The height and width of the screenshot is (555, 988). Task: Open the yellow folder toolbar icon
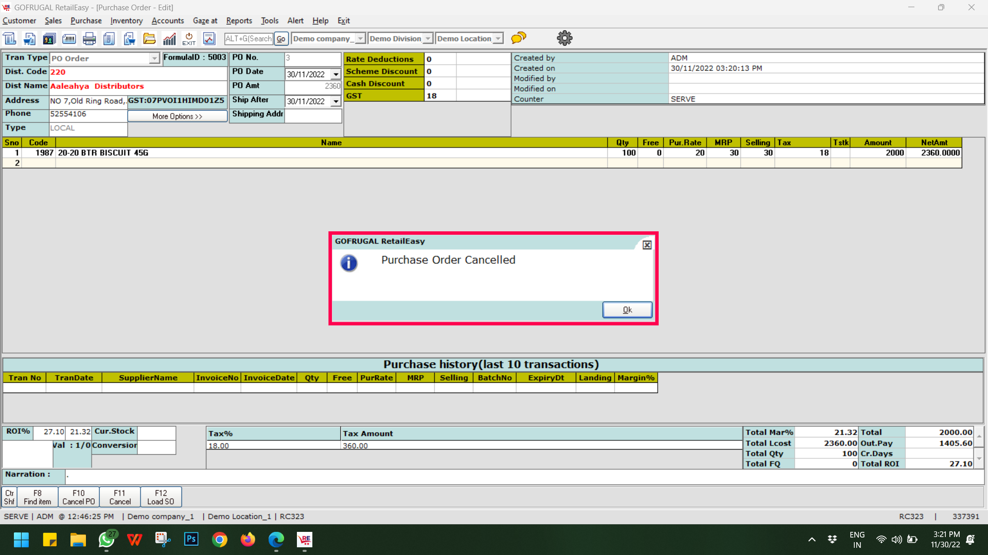(x=149, y=39)
